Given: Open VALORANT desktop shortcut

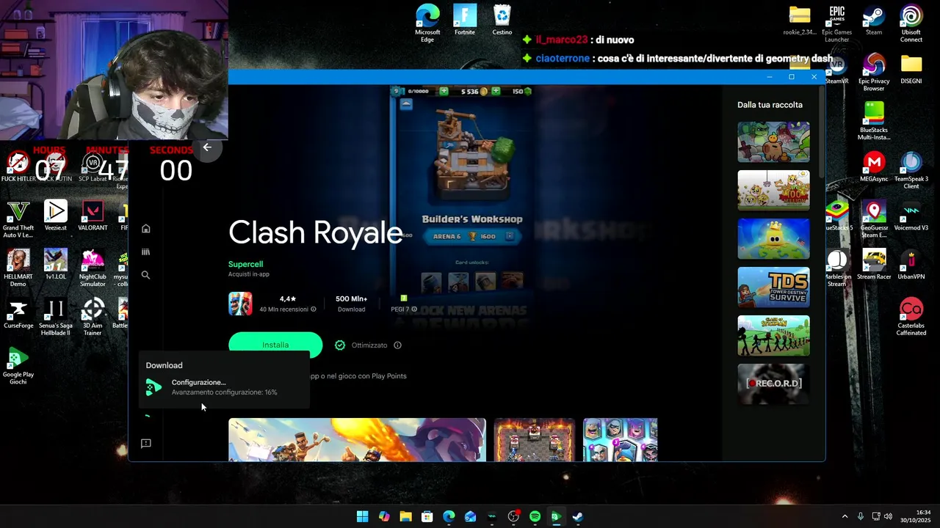Looking at the screenshot, I should [93, 216].
